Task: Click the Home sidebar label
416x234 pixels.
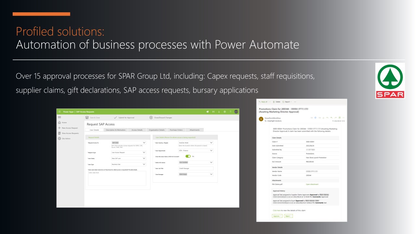Action: [64, 123]
